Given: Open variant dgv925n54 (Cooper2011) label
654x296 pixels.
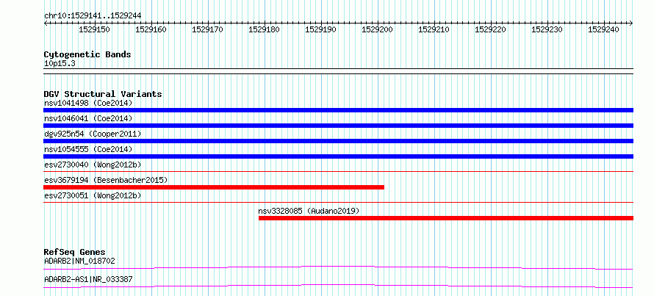Looking at the screenshot, I should click(93, 134).
